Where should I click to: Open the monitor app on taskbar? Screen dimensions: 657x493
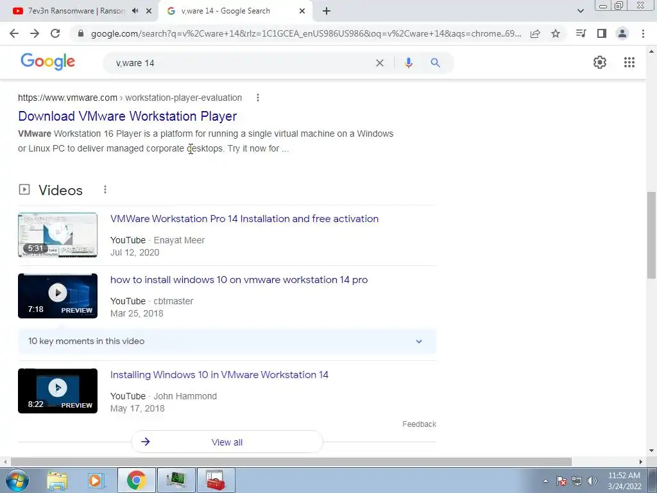click(x=176, y=480)
